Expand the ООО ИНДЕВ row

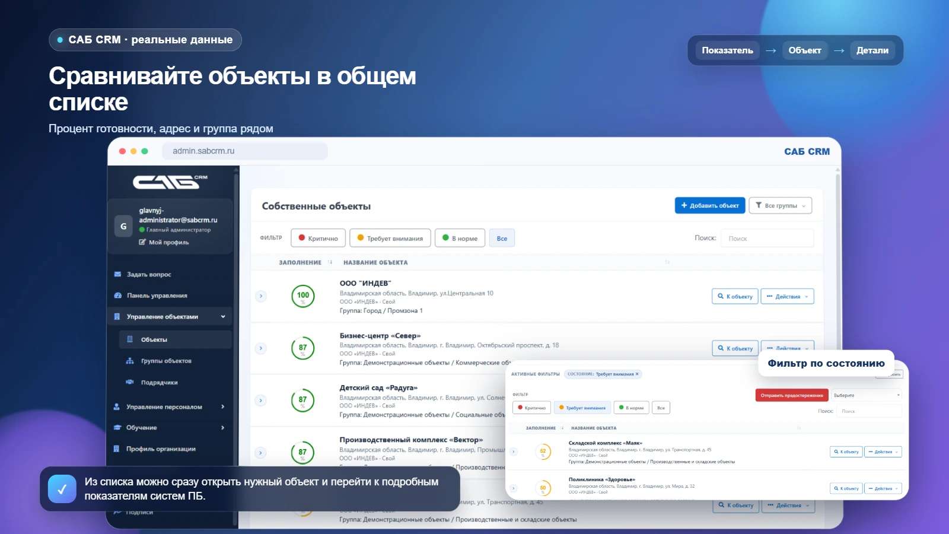(x=260, y=296)
